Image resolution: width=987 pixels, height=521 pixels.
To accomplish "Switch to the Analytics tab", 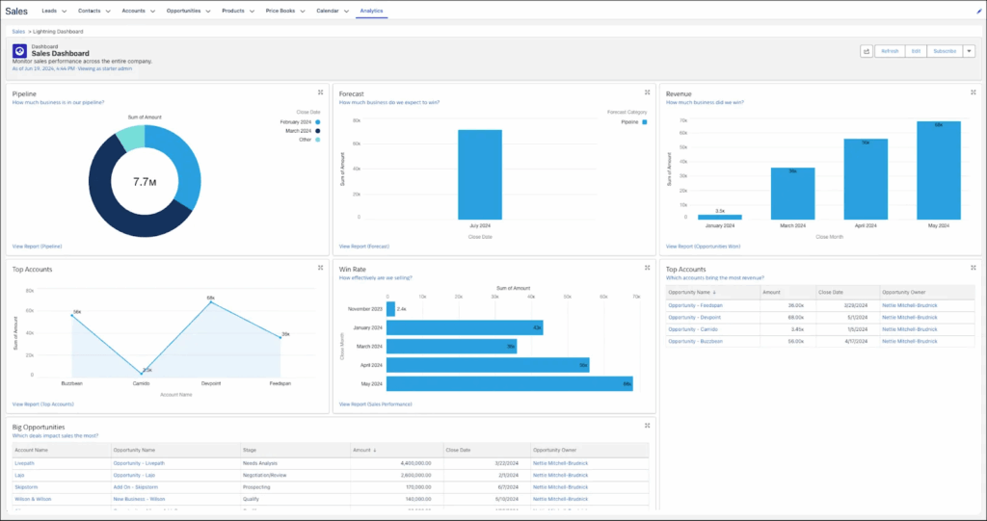I will pos(371,11).
